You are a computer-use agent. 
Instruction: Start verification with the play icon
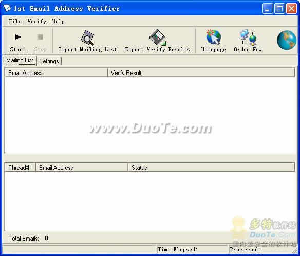click(x=18, y=37)
